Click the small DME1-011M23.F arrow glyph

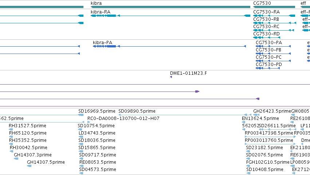tap(171, 77)
